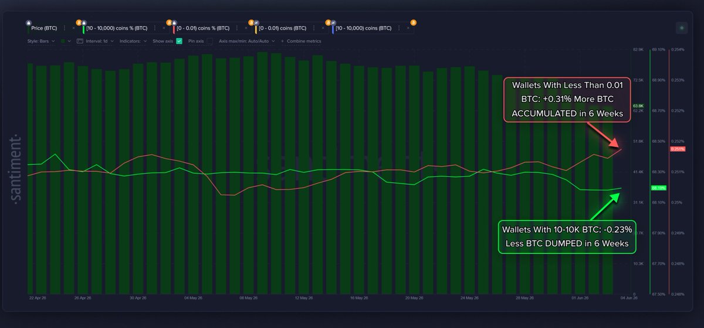Open the three-dot menu of [10 - 10,000) coins (BTC)
The width and height of the screenshot is (704, 328).
pos(399,28)
